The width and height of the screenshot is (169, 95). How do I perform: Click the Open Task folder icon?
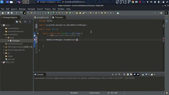(x=80, y=13)
